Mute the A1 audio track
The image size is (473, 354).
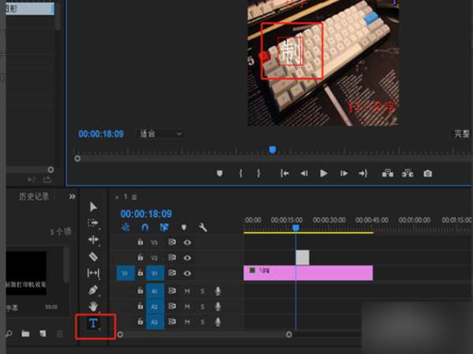[187, 291]
